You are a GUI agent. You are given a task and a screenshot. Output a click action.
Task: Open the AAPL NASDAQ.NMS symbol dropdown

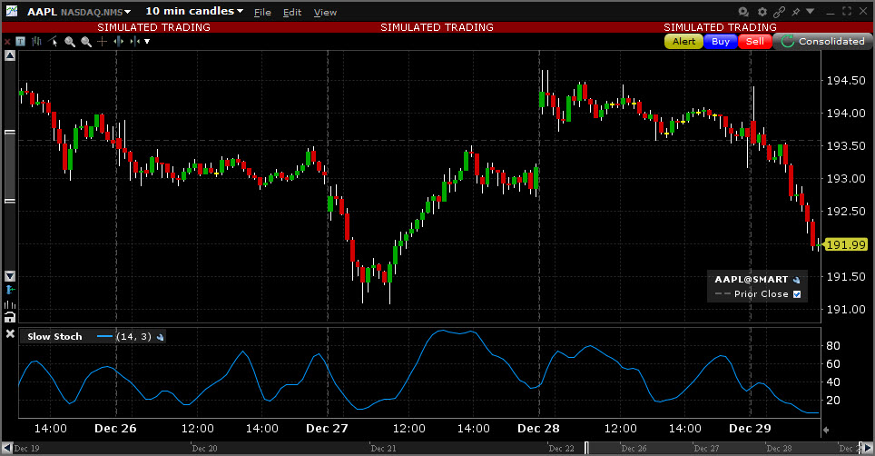[79, 12]
